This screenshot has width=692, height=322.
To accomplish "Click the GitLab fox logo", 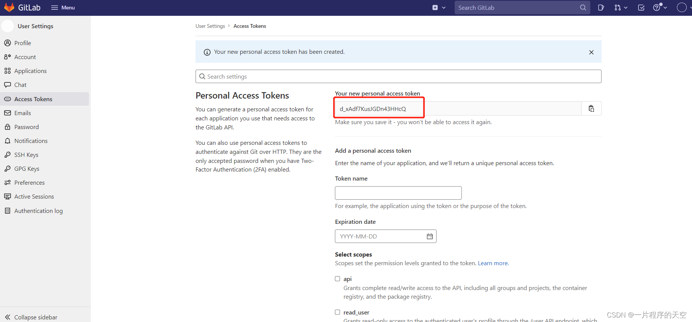I will pos(9,8).
